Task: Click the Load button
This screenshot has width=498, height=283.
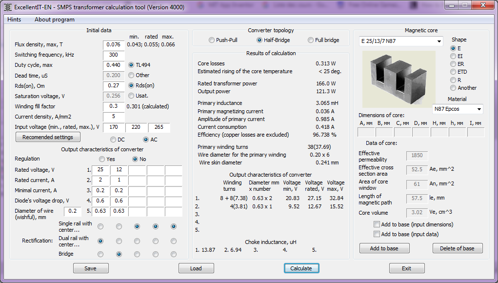Action: [196, 268]
